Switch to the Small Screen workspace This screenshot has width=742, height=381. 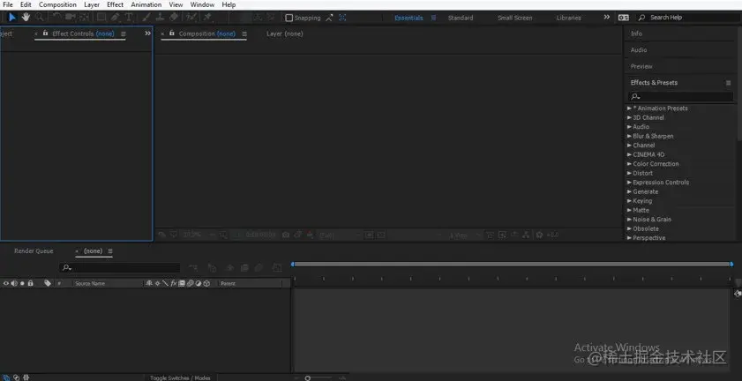[x=515, y=18]
